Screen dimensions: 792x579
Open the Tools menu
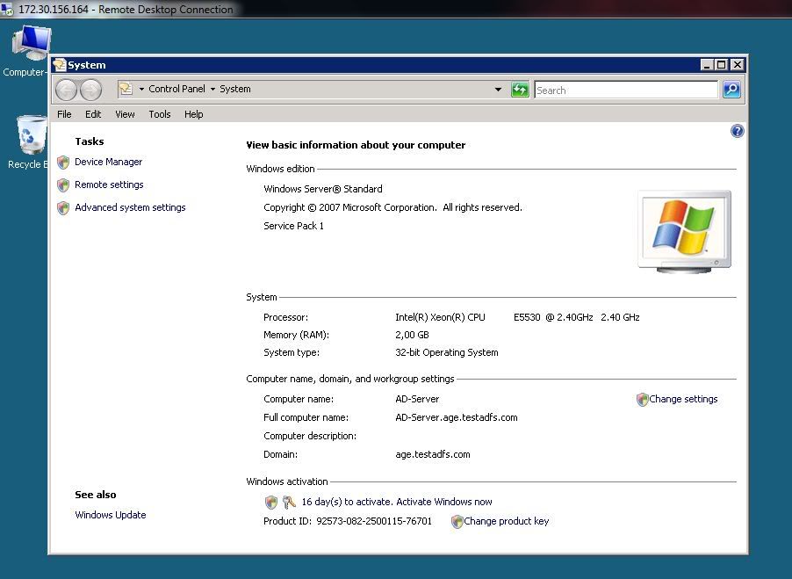coord(160,114)
